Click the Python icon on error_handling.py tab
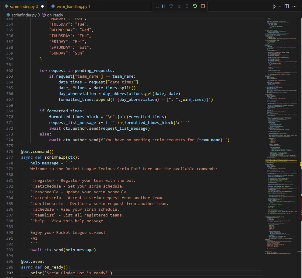The width and height of the screenshot is (302, 278). [53, 6]
